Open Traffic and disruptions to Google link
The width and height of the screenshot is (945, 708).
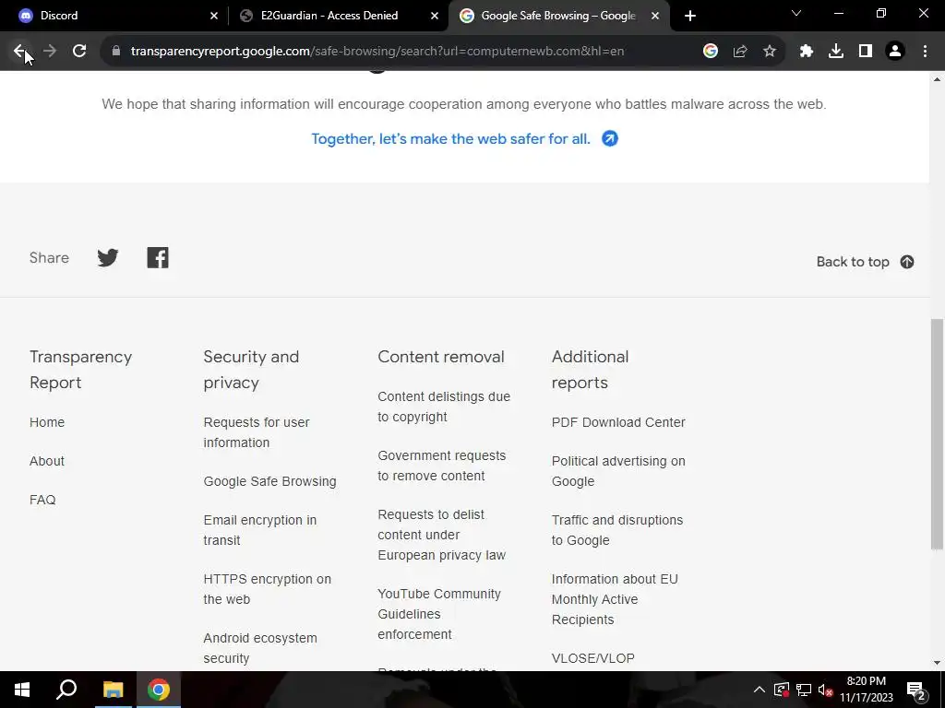[x=617, y=530]
